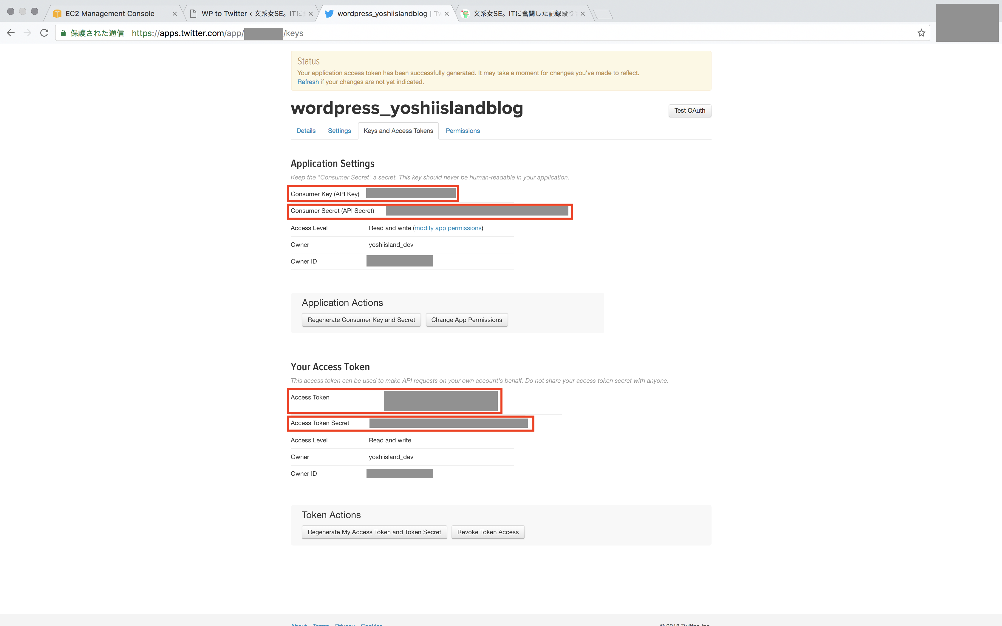Screen dimensions: 1002x626
Task: Click the Application Settings heading
Action: tap(333, 164)
